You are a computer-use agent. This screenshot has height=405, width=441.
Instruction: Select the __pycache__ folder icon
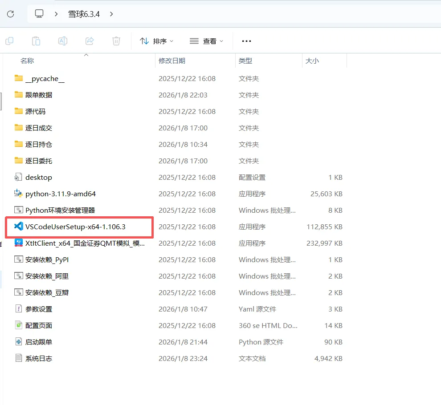pos(19,78)
